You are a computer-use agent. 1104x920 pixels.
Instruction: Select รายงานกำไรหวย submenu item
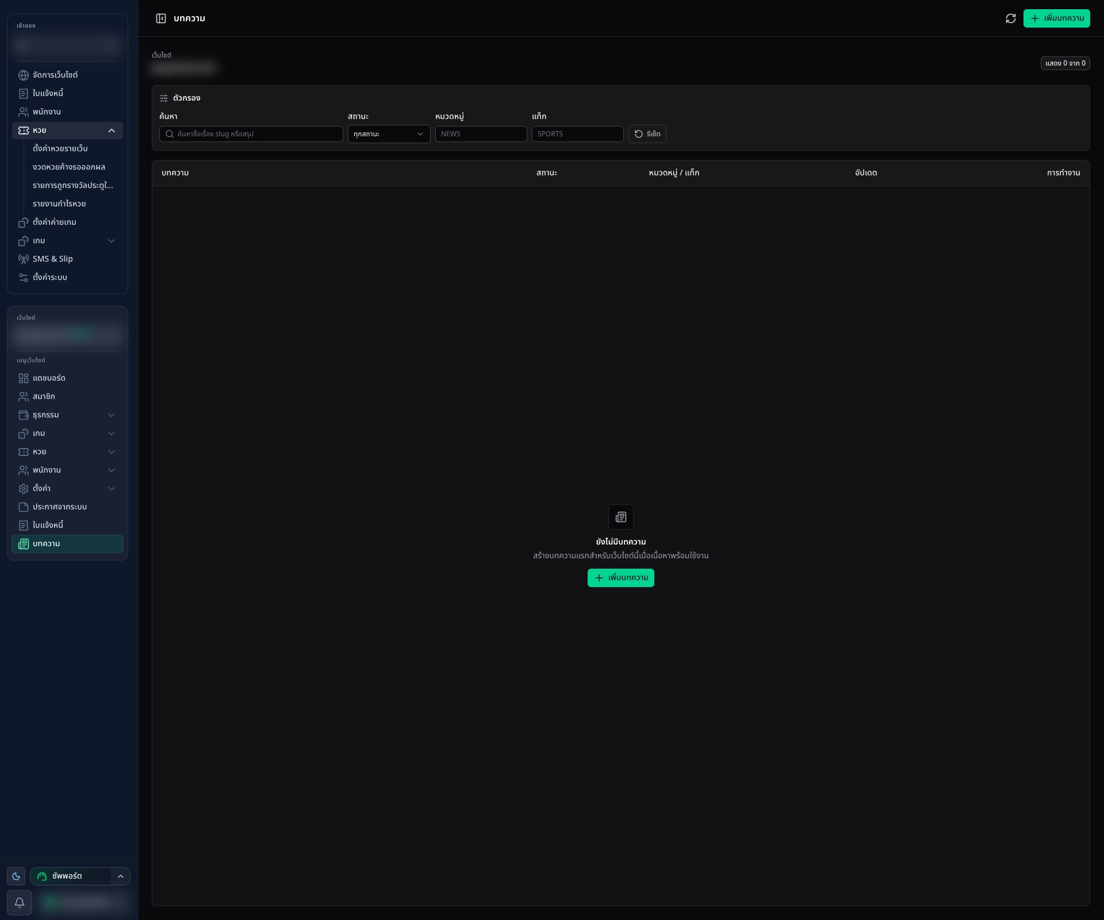pos(59,204)
